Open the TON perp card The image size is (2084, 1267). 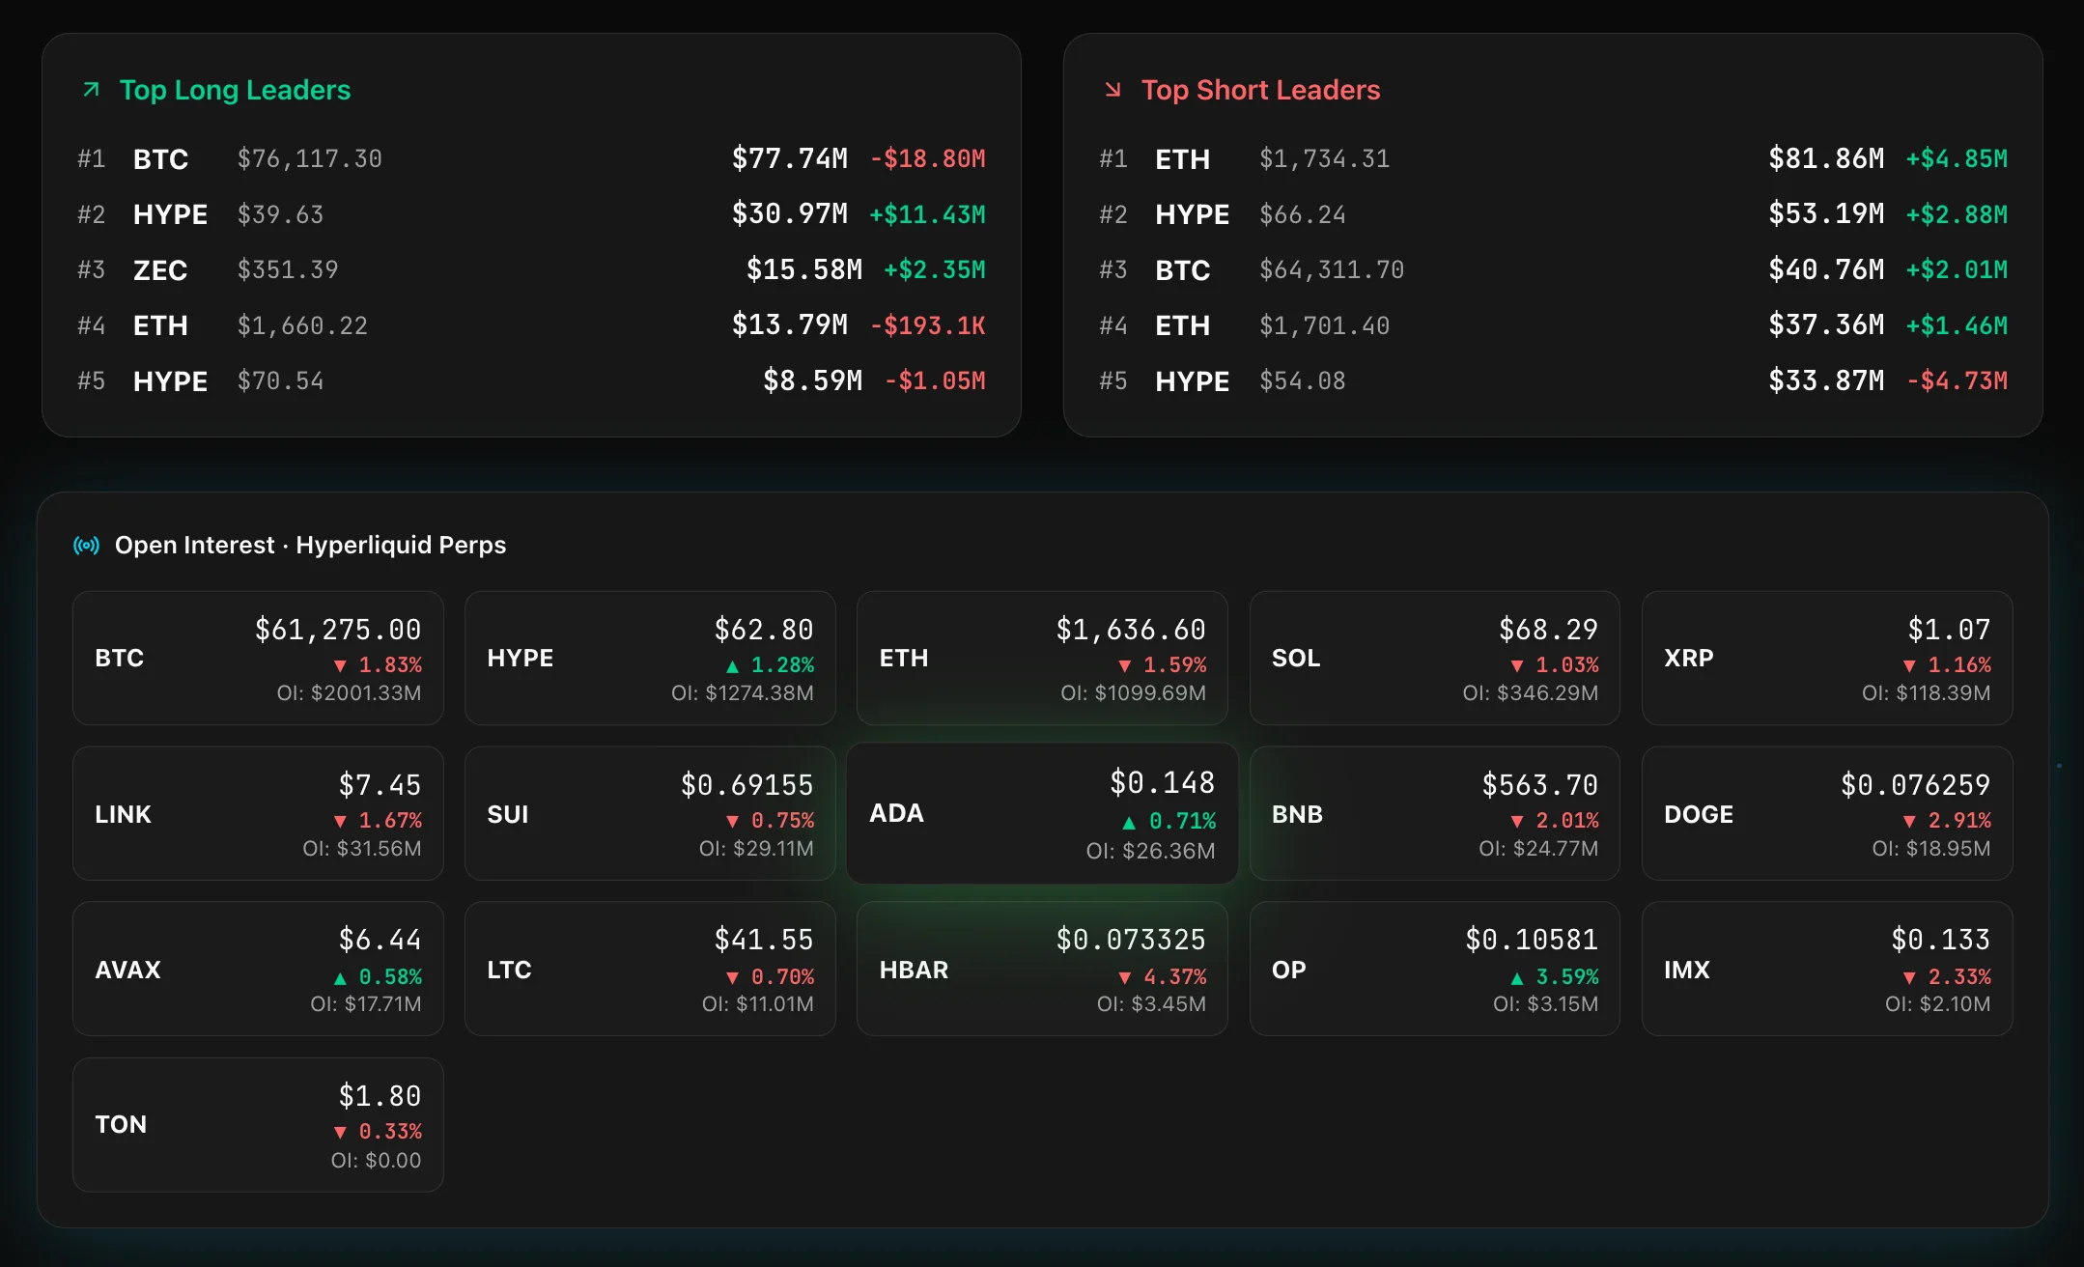point(258,1125)
